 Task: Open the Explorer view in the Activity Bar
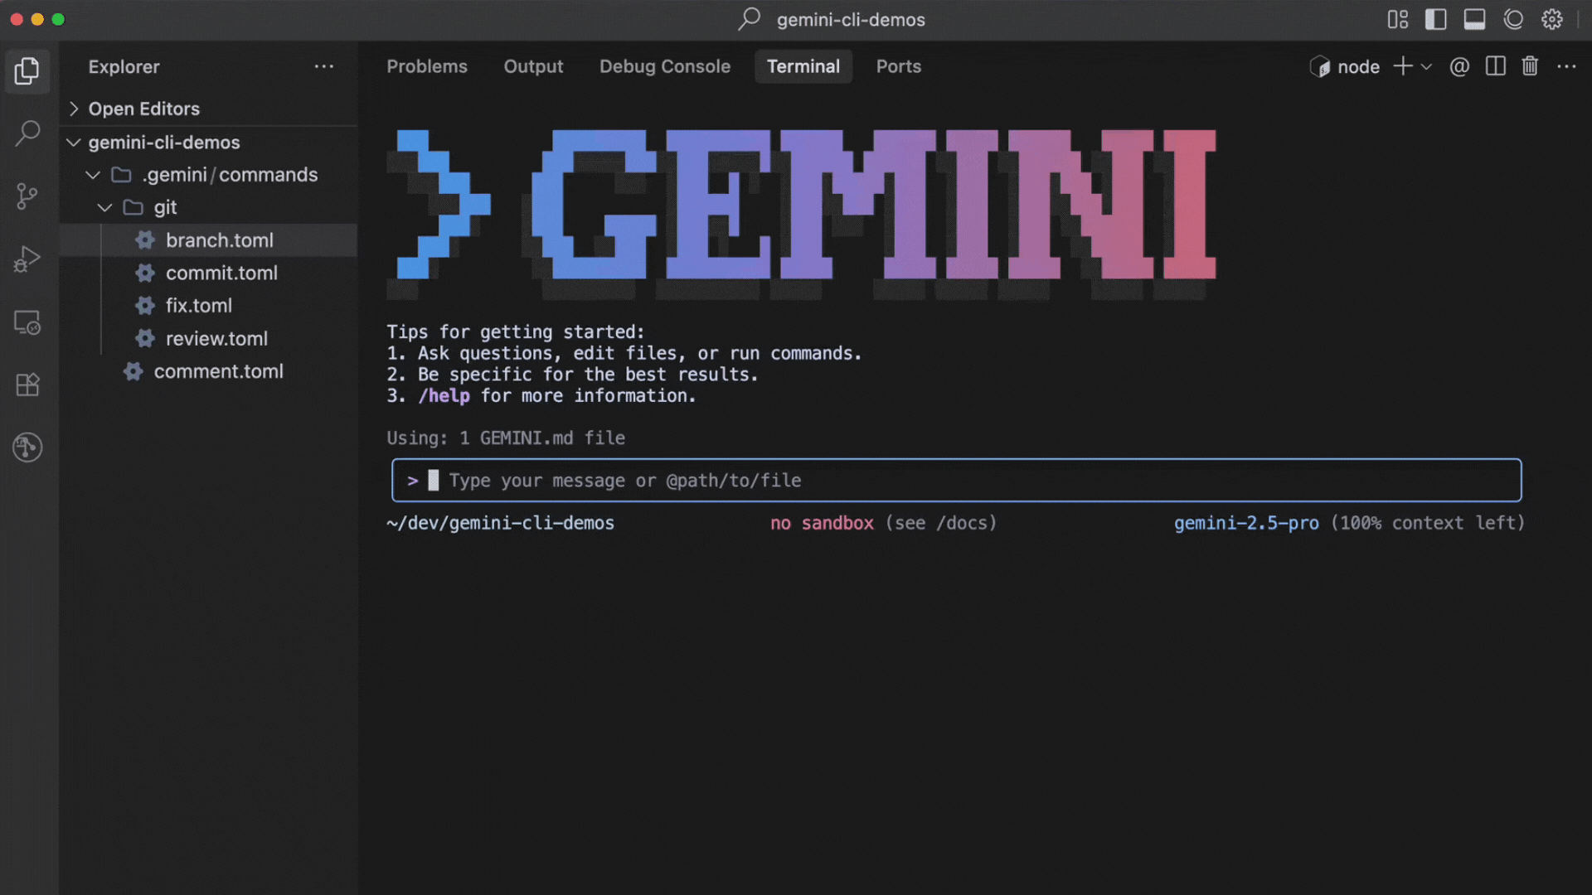point(27,71)
